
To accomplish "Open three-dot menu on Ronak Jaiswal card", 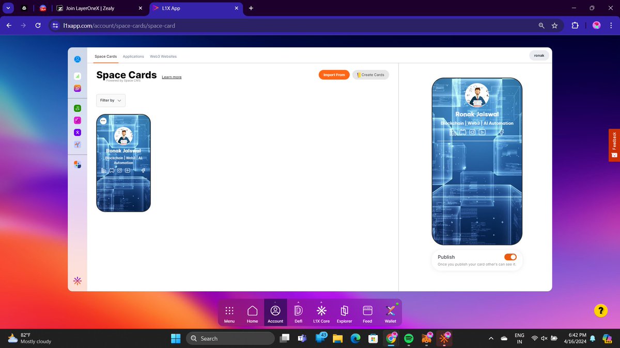I will click(x=103, y=121).
